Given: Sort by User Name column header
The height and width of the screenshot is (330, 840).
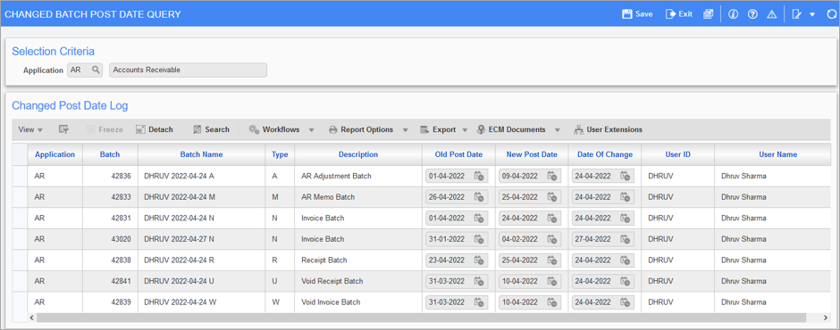Looking at the screenshot, I should 777,154.
